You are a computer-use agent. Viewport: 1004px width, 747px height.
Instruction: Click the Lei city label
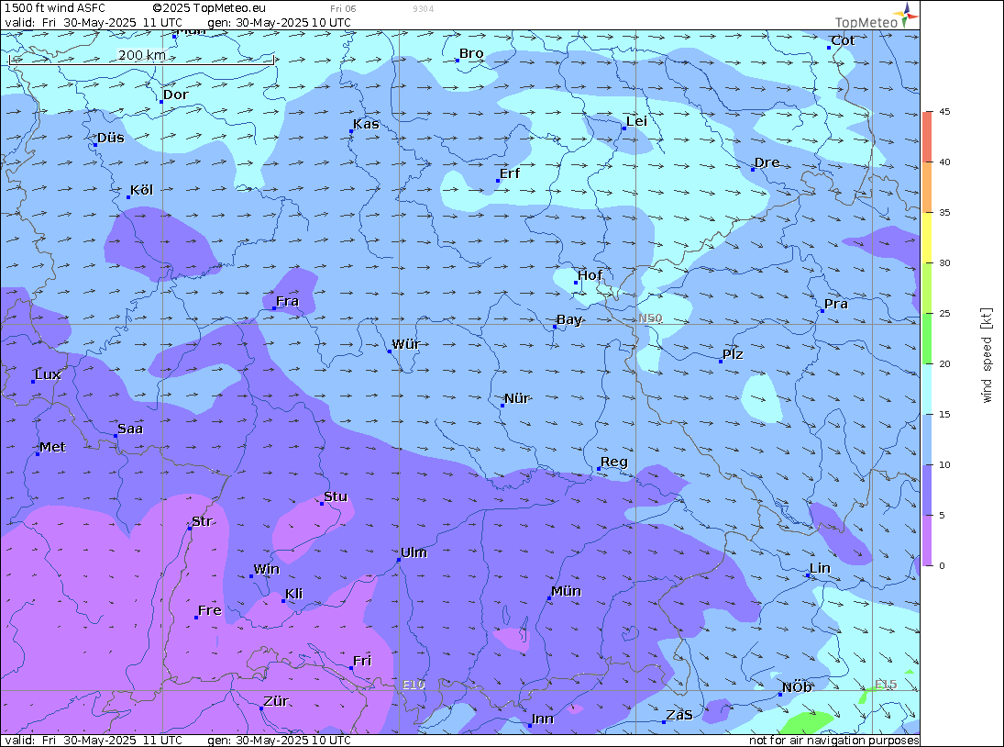click(x=636, y=121)
